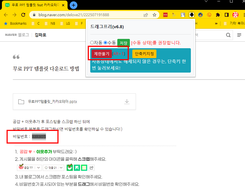
Task: Click the 드래그프리(v6.8) popup title
Action: [x=107, y=27]
